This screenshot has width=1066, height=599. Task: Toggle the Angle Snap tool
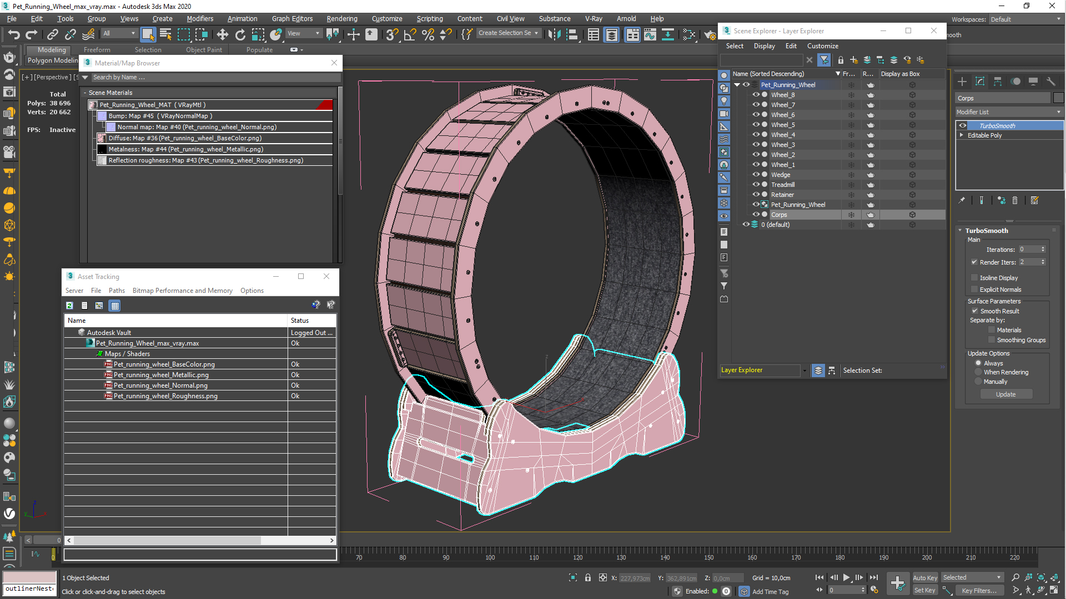[410, 34]
